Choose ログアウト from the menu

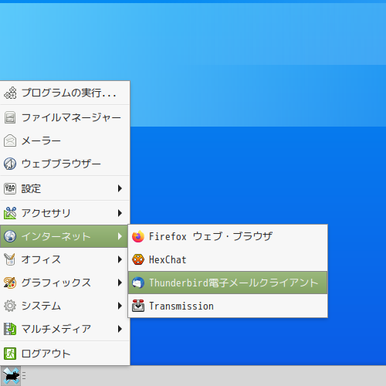tap(65, 354)
